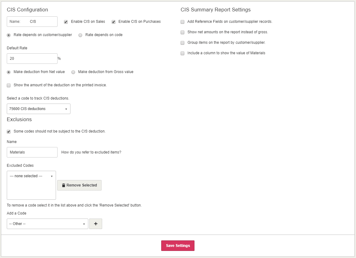Click the Save Settings button

(x=178, y=246)
